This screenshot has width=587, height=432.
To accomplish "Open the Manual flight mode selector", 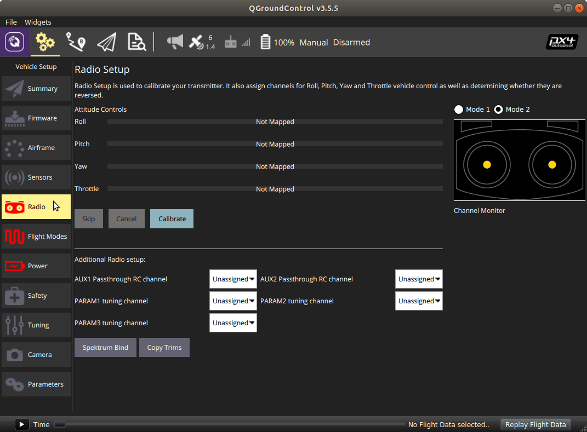I will click(x=314, y=42).
